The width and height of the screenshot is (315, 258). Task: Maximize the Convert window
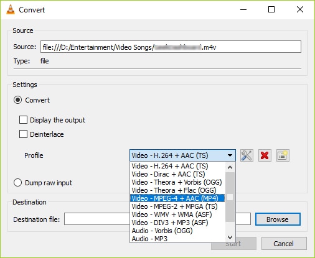click(271, 9)
